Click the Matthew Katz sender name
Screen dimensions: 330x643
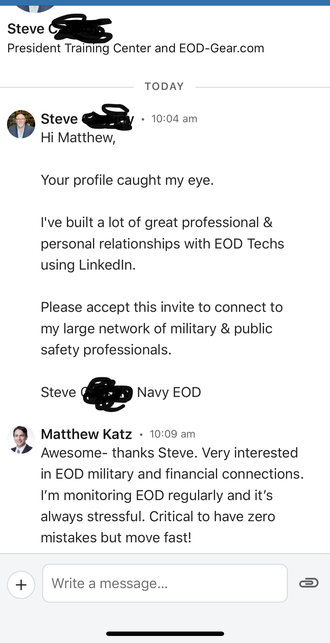pos(87,434)
